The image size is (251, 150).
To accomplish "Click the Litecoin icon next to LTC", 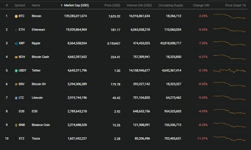I will pyautogui.click(x=16, y=98).
